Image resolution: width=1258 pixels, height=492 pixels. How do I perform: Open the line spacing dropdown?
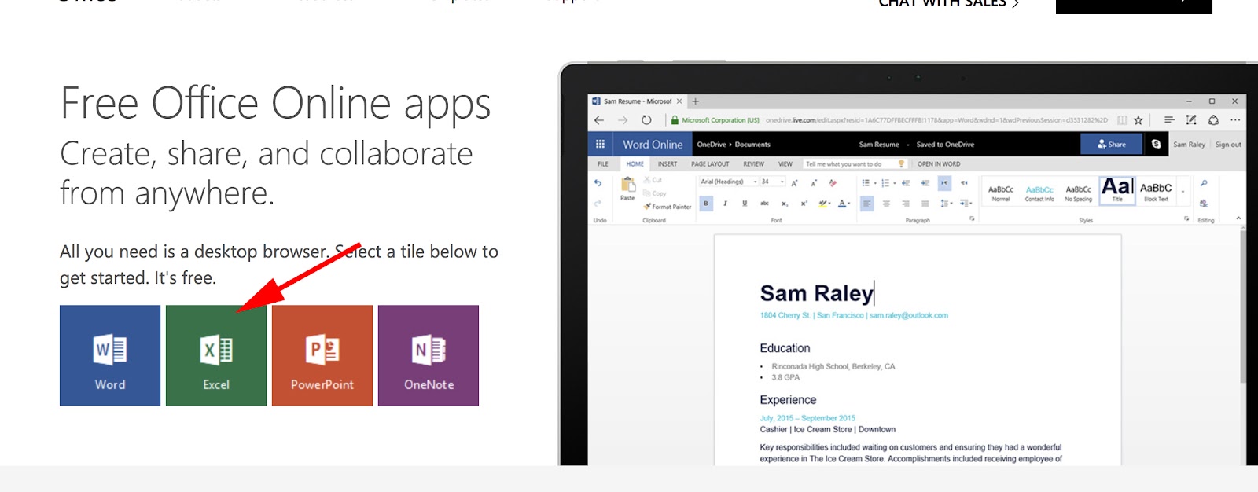pos(946,204)
